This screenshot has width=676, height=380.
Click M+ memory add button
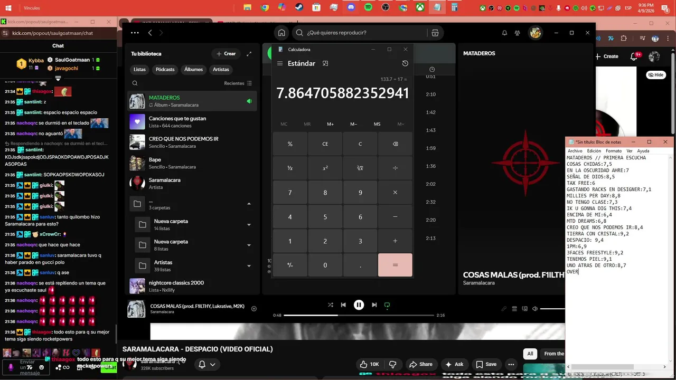pyautogui.click(x=330, y=124)
